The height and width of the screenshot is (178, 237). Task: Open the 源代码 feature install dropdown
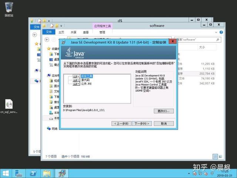(76, 80)
